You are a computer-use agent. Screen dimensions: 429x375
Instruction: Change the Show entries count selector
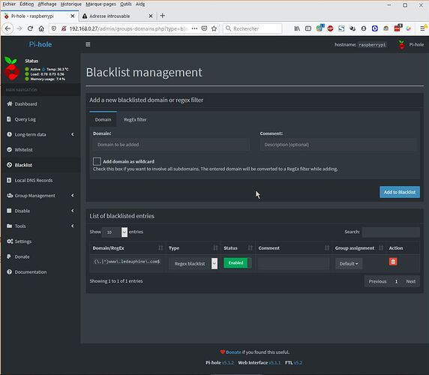click(115, 232)
